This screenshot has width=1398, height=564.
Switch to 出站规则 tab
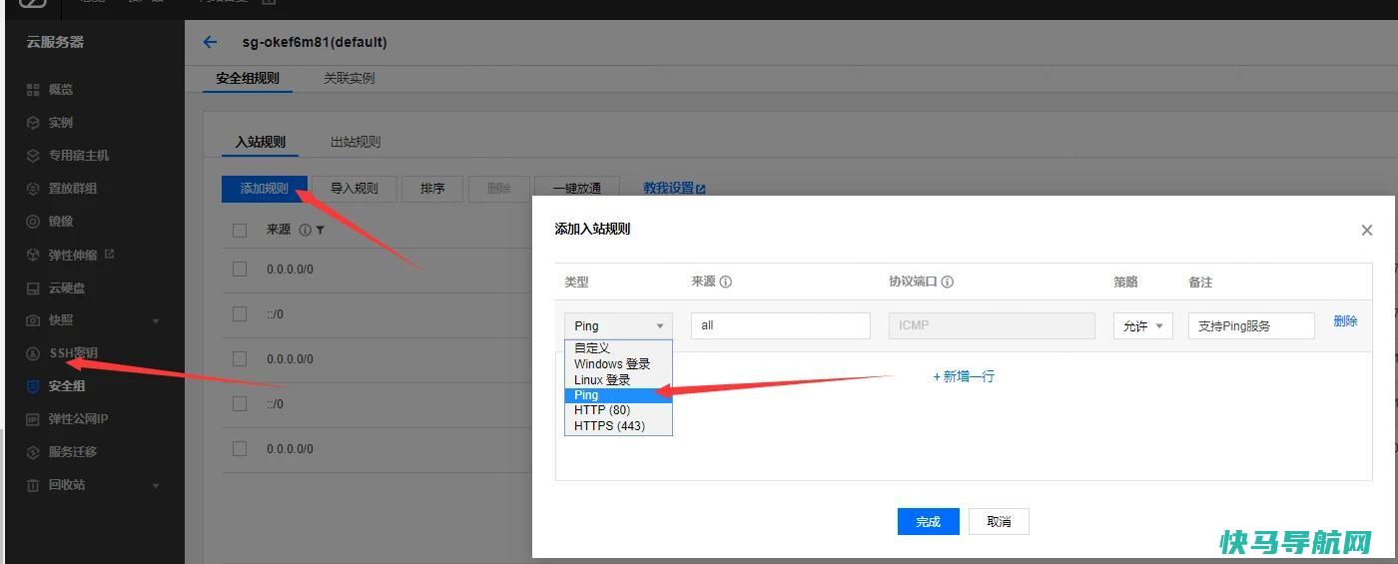pos(355,142)
